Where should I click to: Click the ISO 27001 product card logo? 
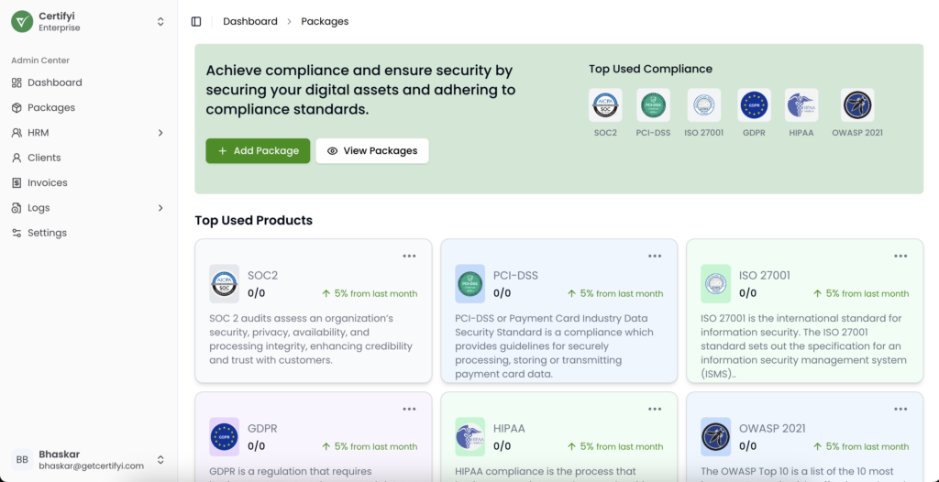tap(715, 284)
